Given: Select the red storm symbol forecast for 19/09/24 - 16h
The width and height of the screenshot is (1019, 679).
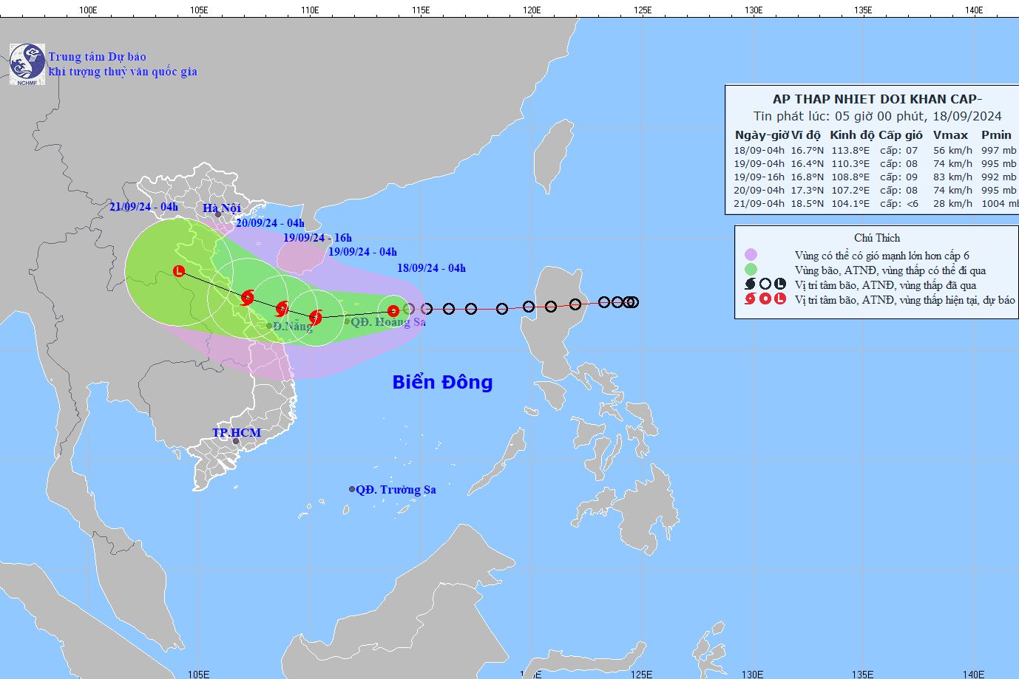Looking at the screenshot, I should tap(281, 309).
